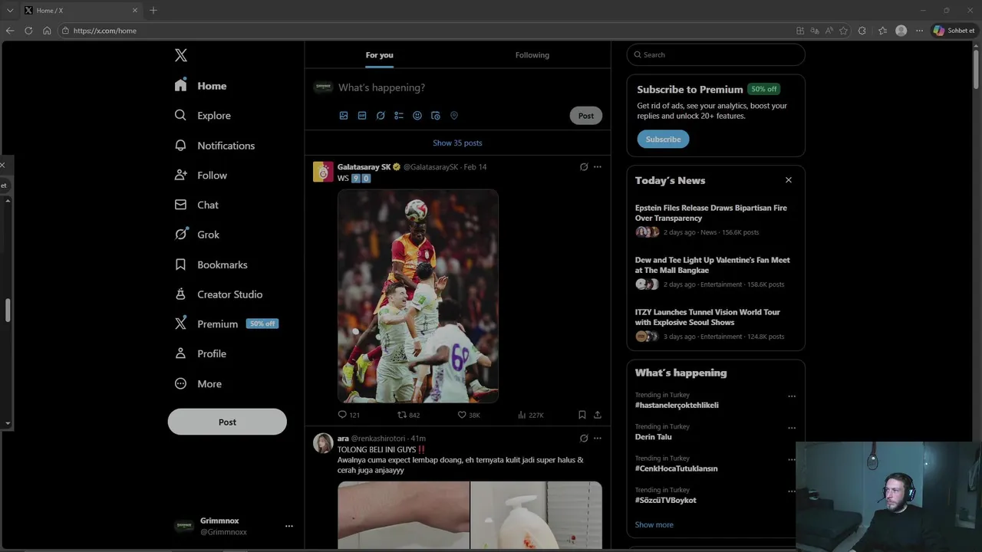
Task: Switch to the Following tab
Action: click(x=532, y=55)
